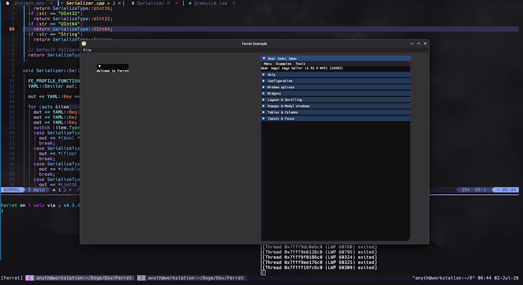Click the file icon on .project.env tab
The height and width of the screenshot is (285, 523).
[7, 3]
